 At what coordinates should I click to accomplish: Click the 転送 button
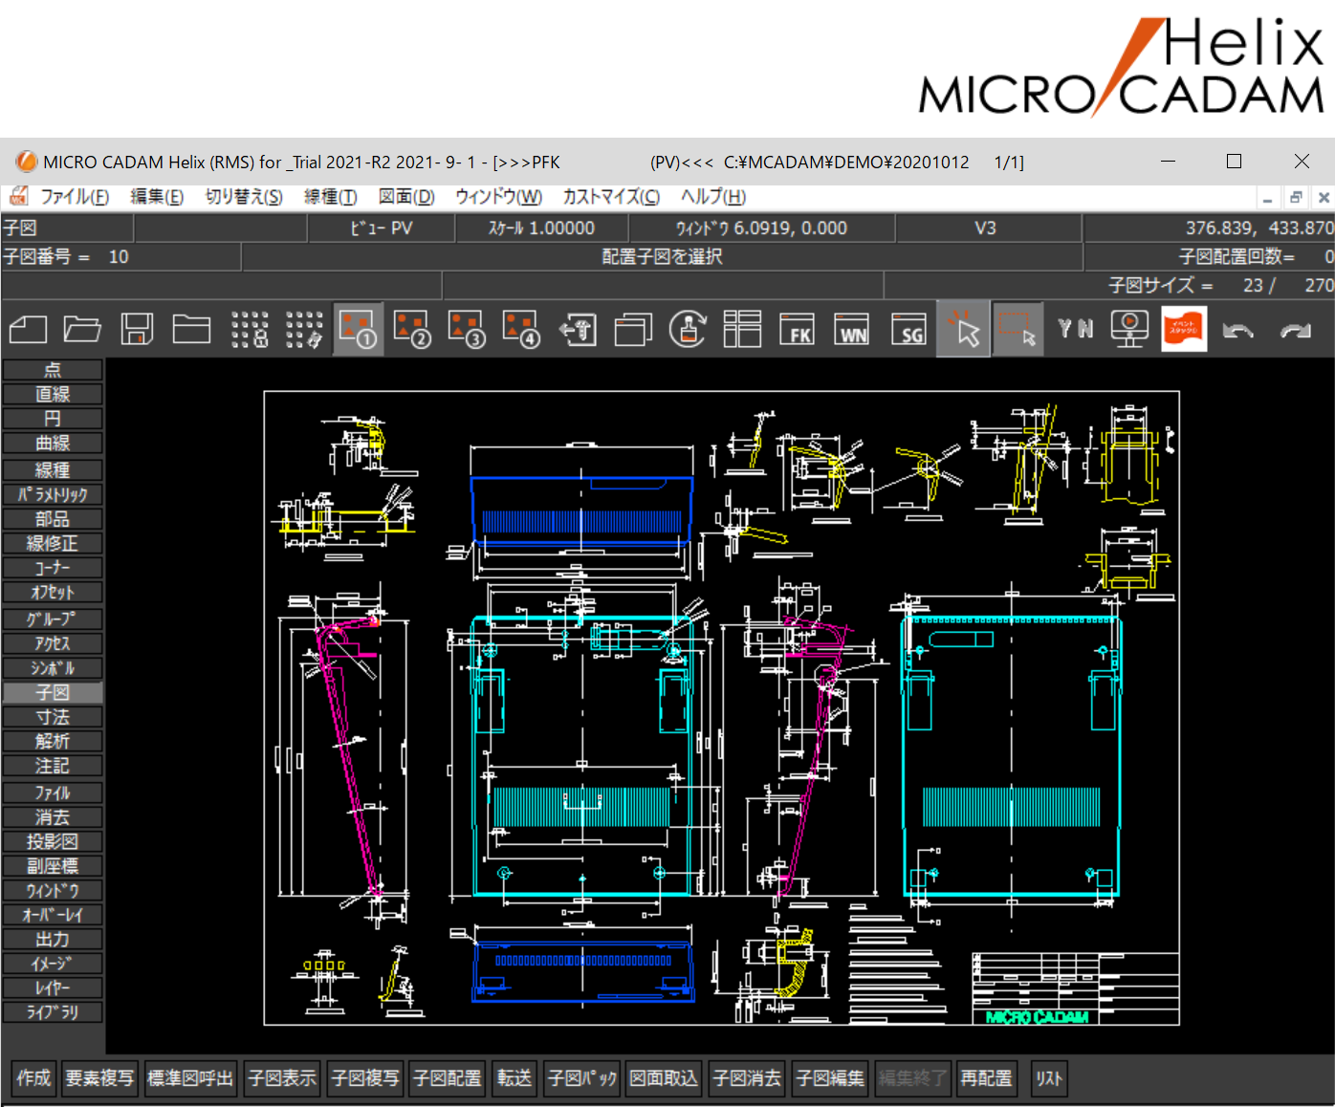(514, 1078)
